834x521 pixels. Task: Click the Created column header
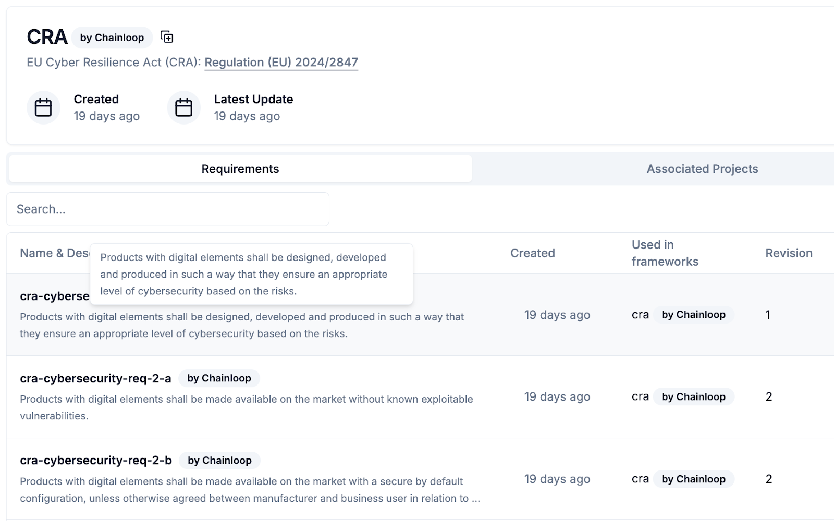(532, 253)
